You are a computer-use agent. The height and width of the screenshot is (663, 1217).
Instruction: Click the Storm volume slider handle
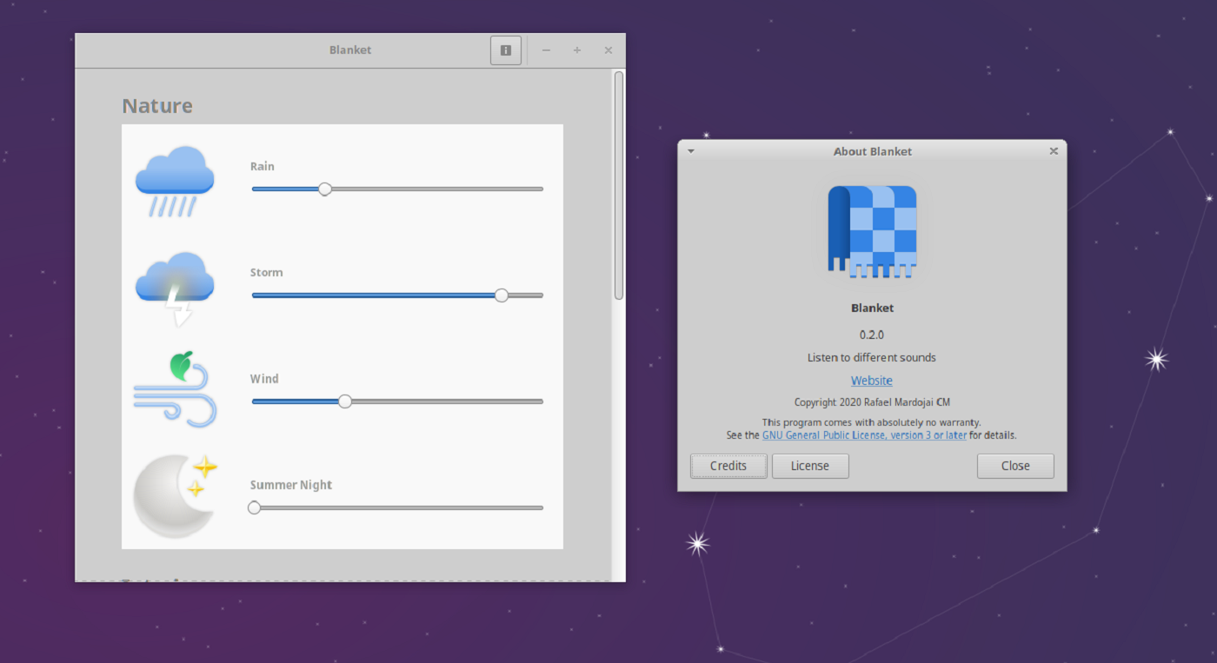(x=502, y=295)
